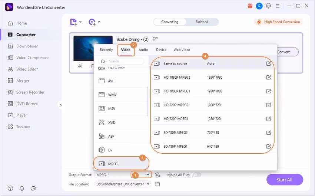Image resolution: width=315 pixels, height=196 pixels.
Task: Select the MPEG format
Action: [121, 164]
